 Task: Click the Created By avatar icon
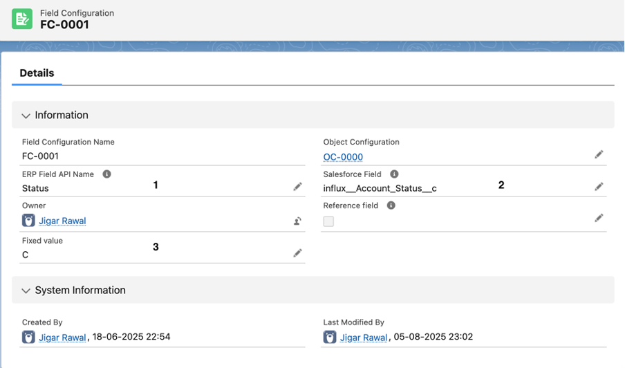point(28,337)
